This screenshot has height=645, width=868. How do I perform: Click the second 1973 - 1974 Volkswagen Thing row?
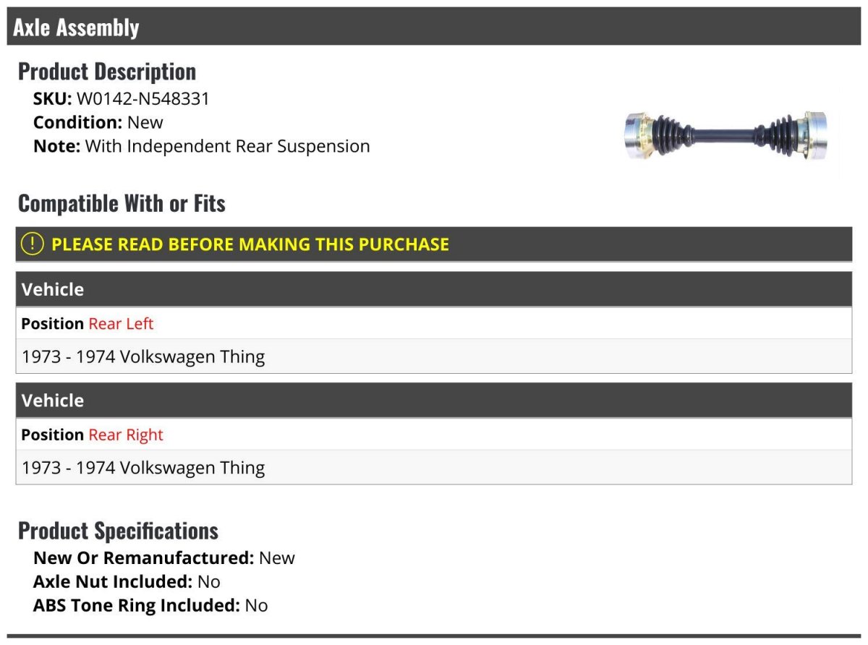pyautogui.click(x=434, y=468)
